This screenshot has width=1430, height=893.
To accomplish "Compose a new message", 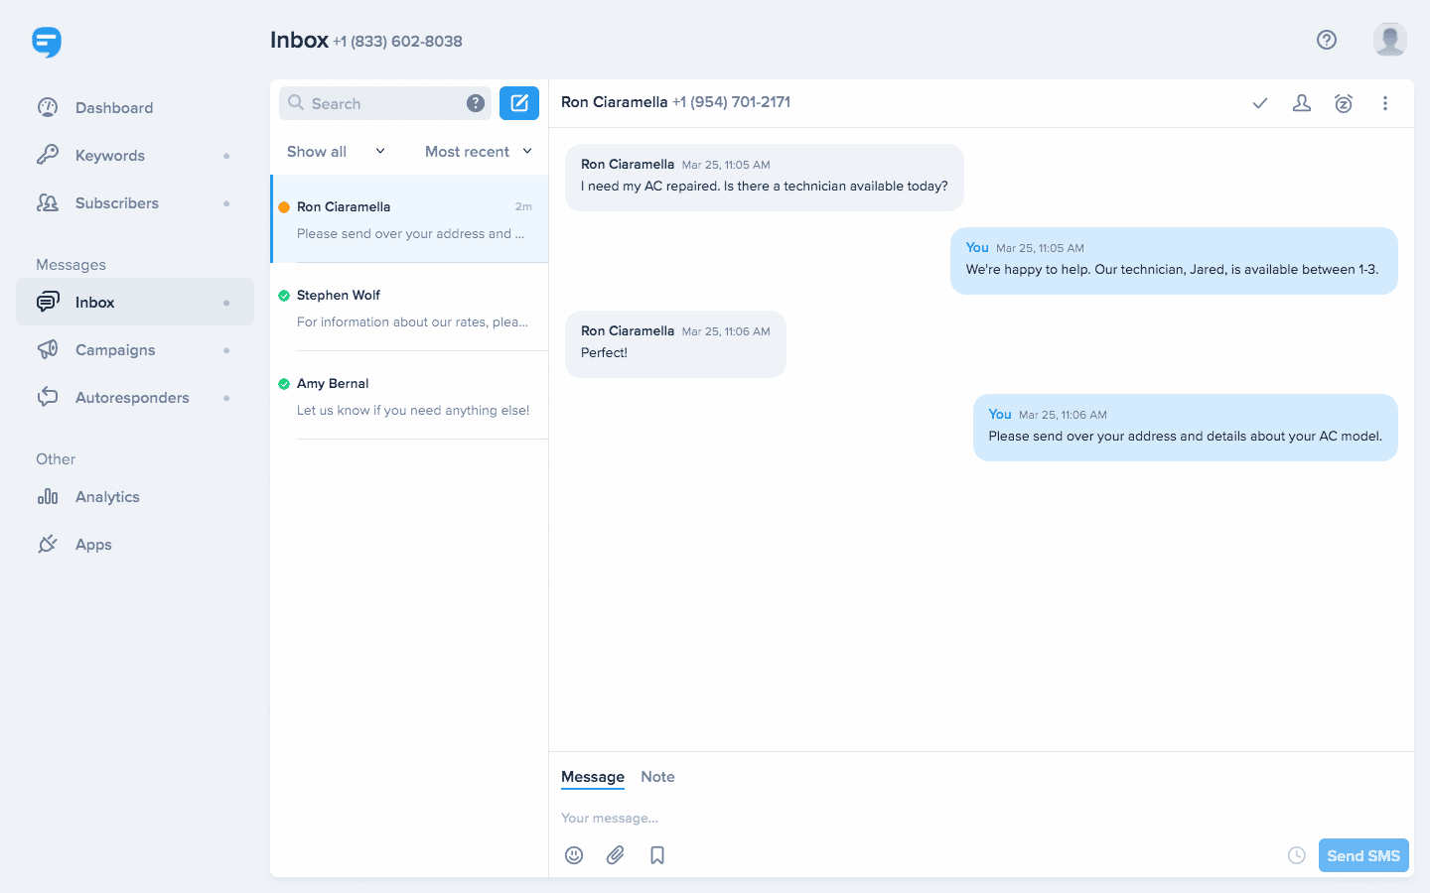I will coord(519,102).
